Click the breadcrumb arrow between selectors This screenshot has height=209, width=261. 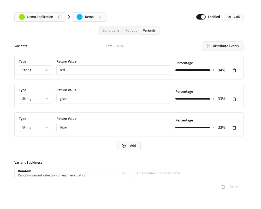(69, 17)
